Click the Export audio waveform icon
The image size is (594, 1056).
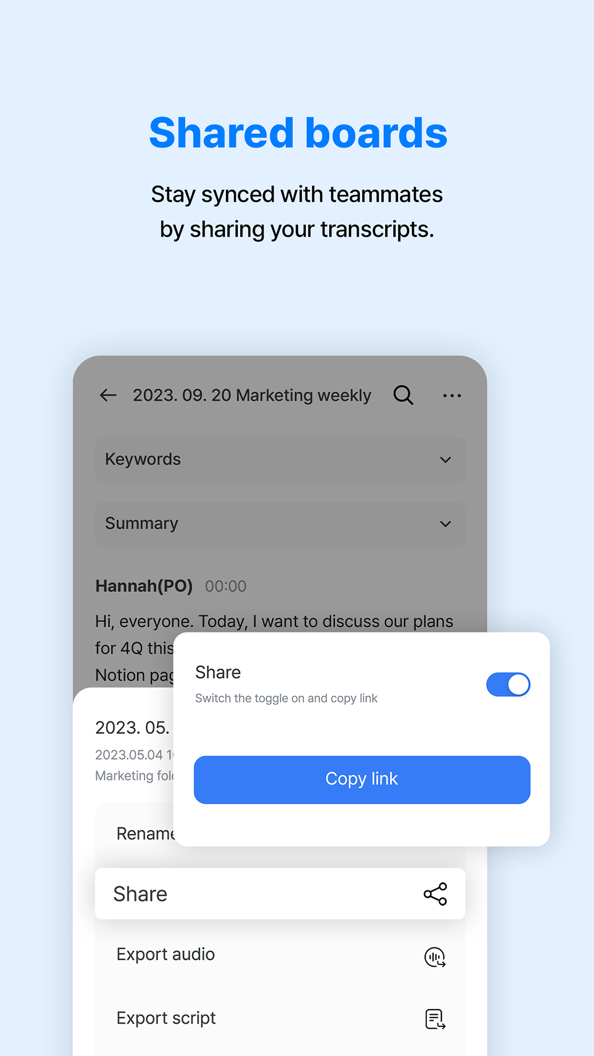click(x=435, y=957)
